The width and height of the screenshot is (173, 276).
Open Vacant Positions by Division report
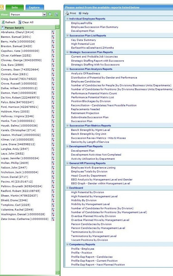(x=90, y=240)
